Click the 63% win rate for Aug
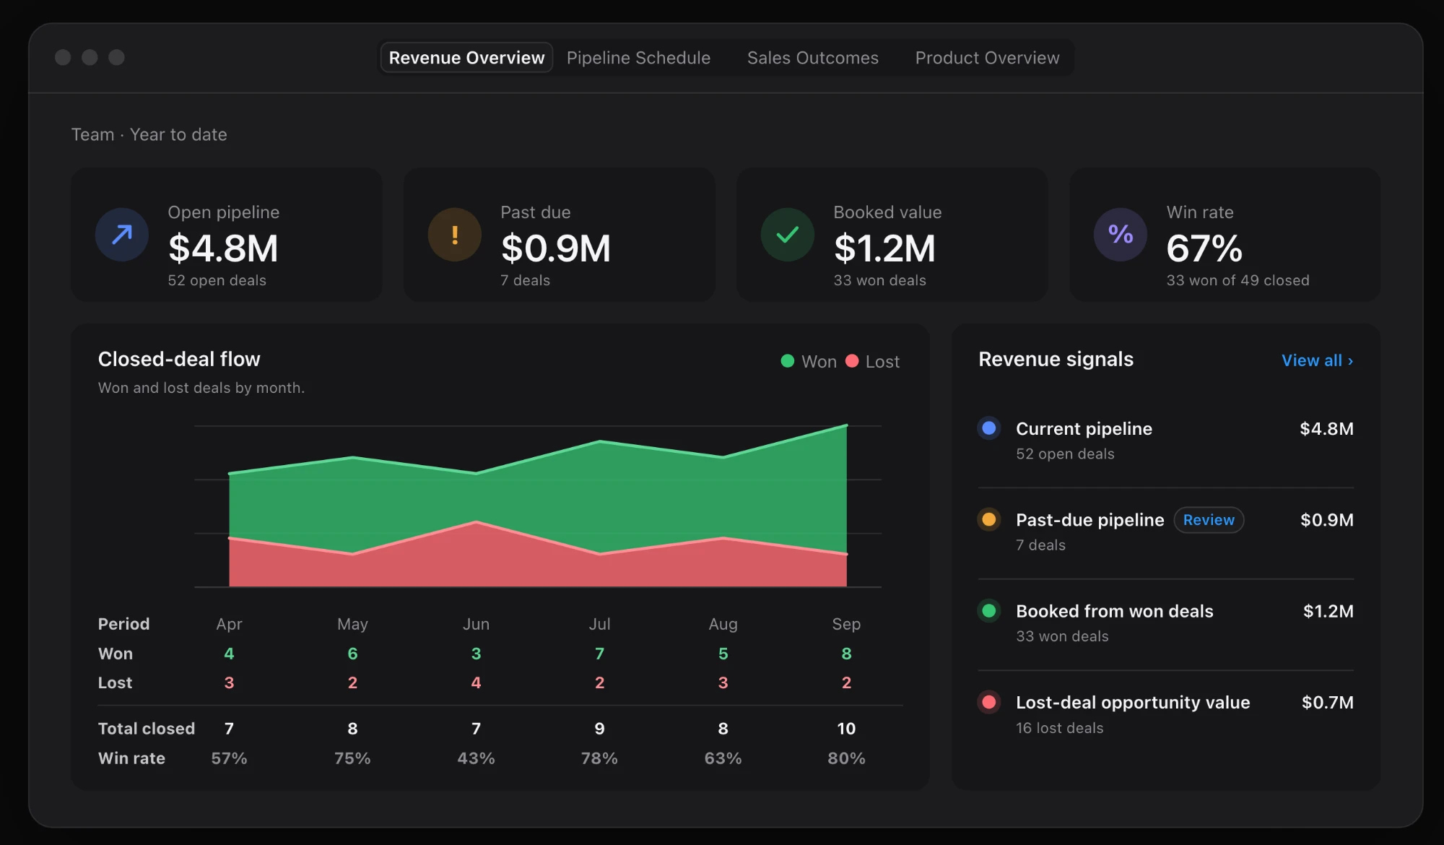 [x=723, y=758]
